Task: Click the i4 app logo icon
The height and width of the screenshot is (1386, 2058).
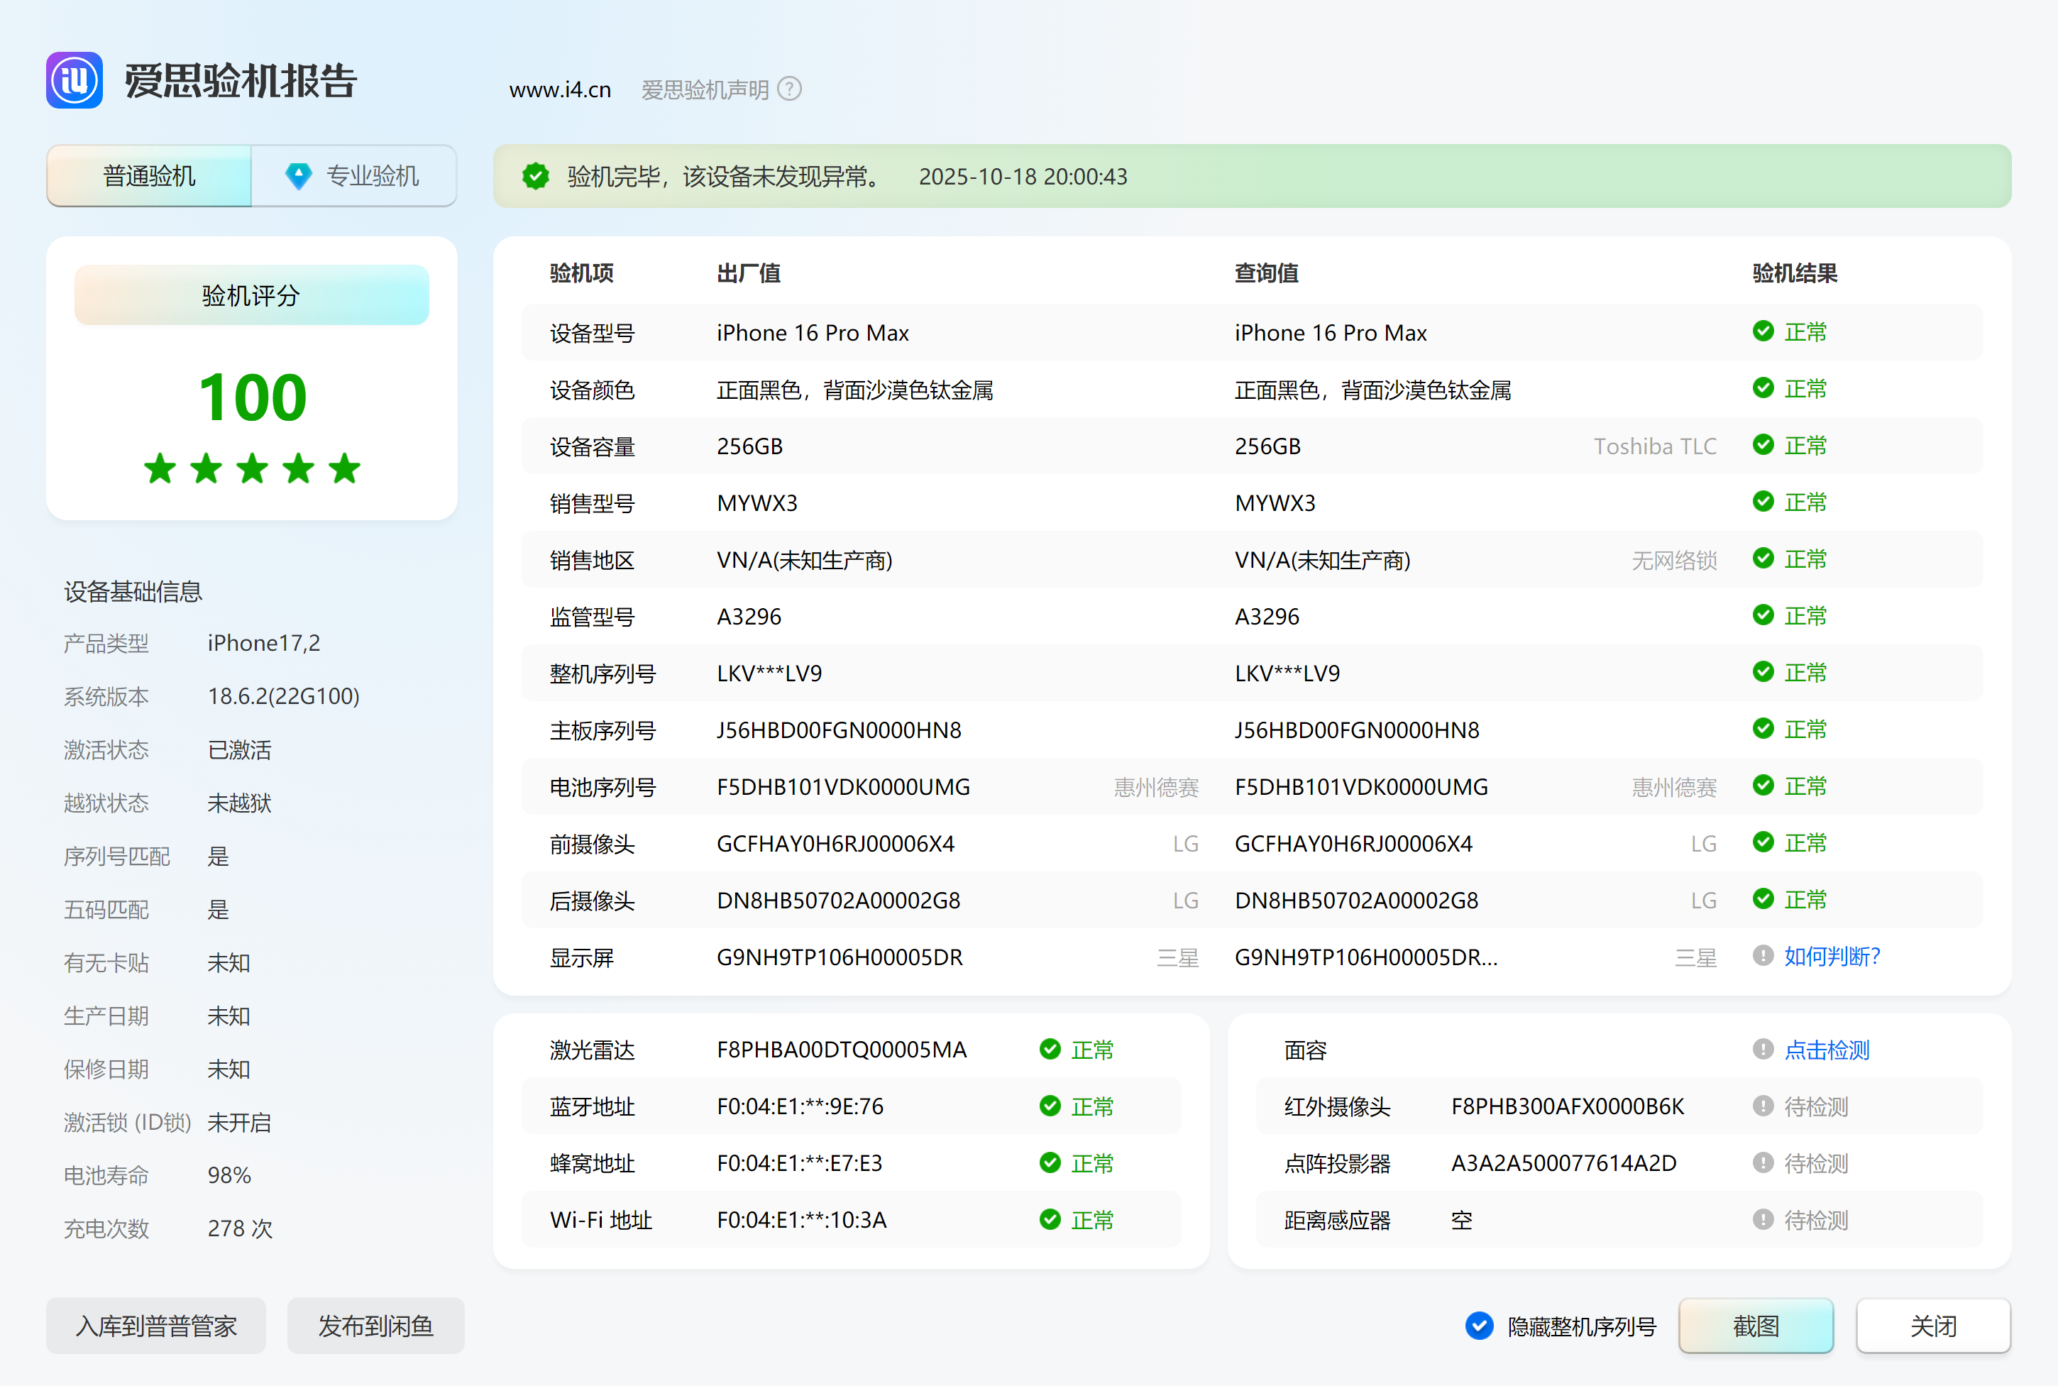Action: click(x=75, y=80)
